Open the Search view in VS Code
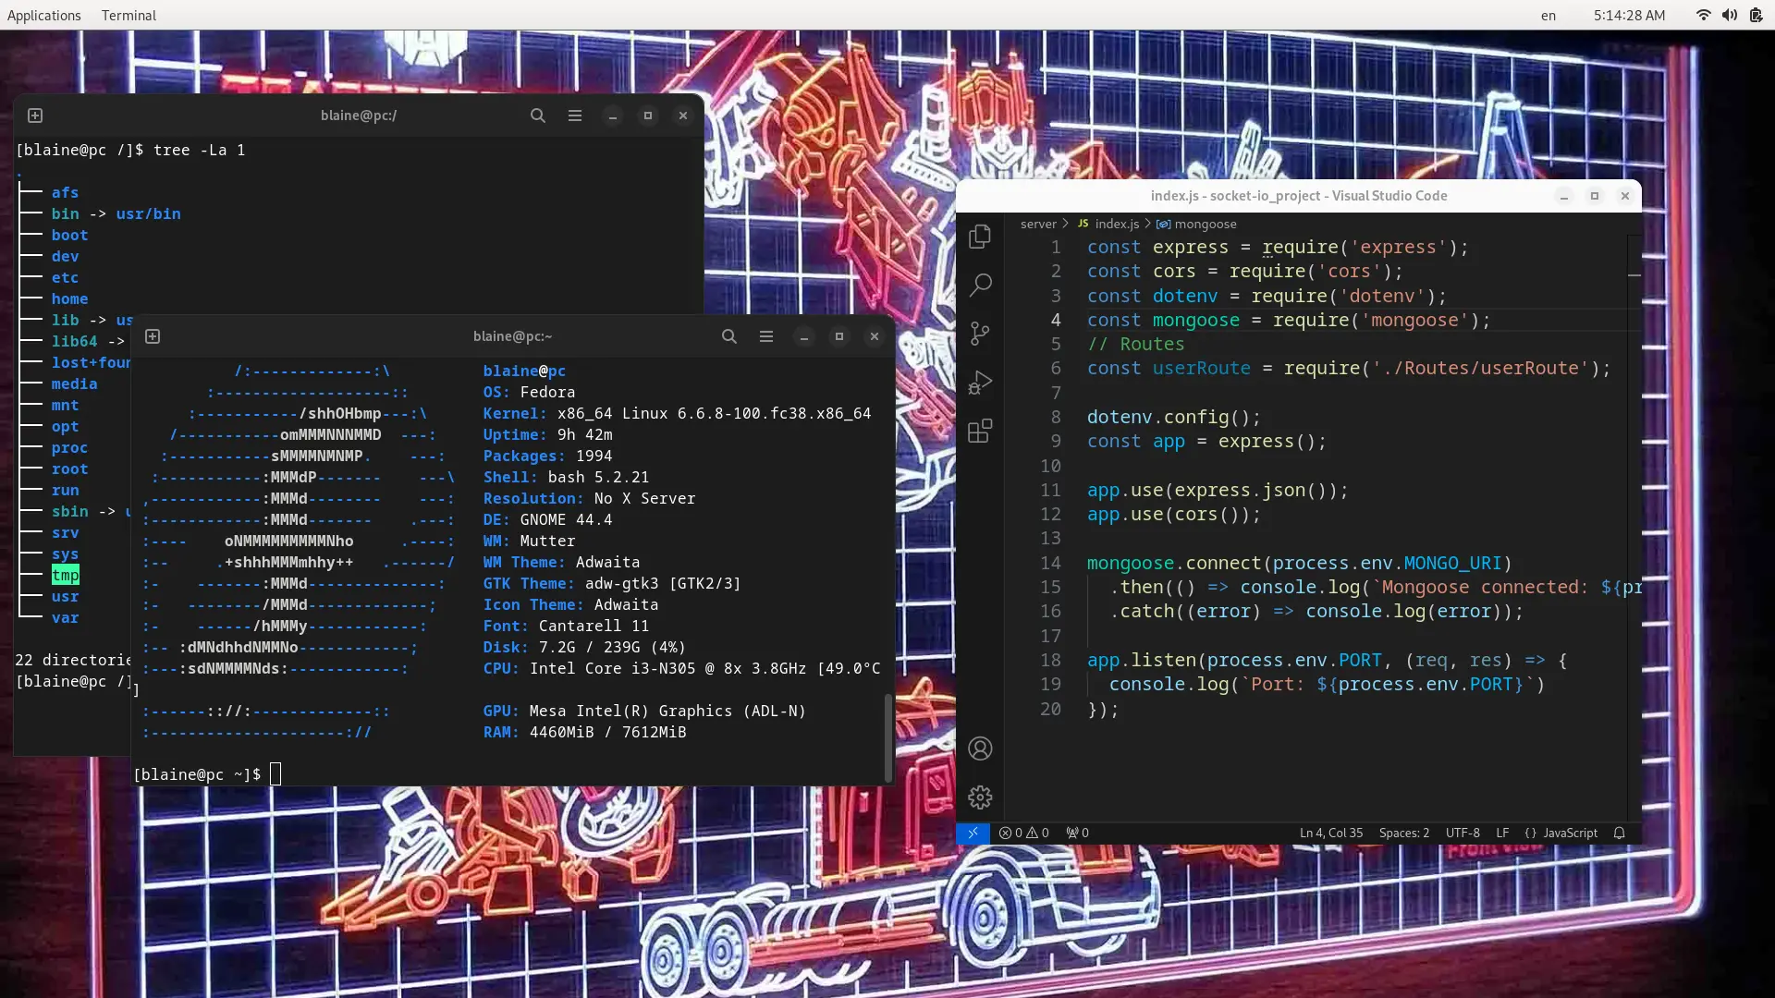This screenshot has width=1775, height=998. pyautogui.click(x=980, y=285)
